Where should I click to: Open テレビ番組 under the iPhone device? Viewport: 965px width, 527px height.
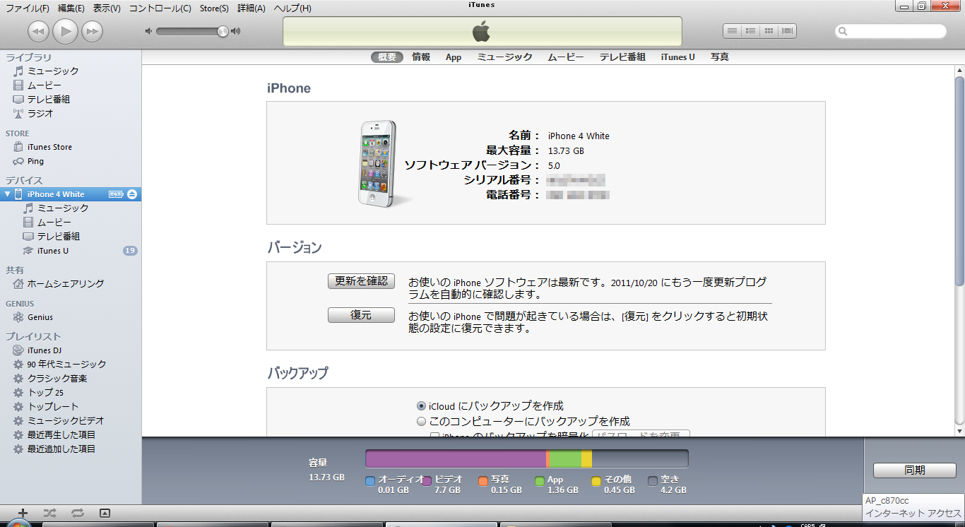click(x=58, y=237)
